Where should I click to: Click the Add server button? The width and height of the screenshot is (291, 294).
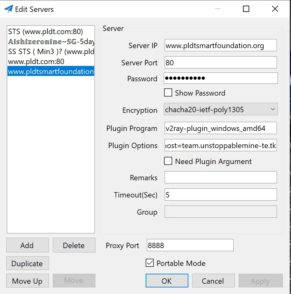coord(27,245)
